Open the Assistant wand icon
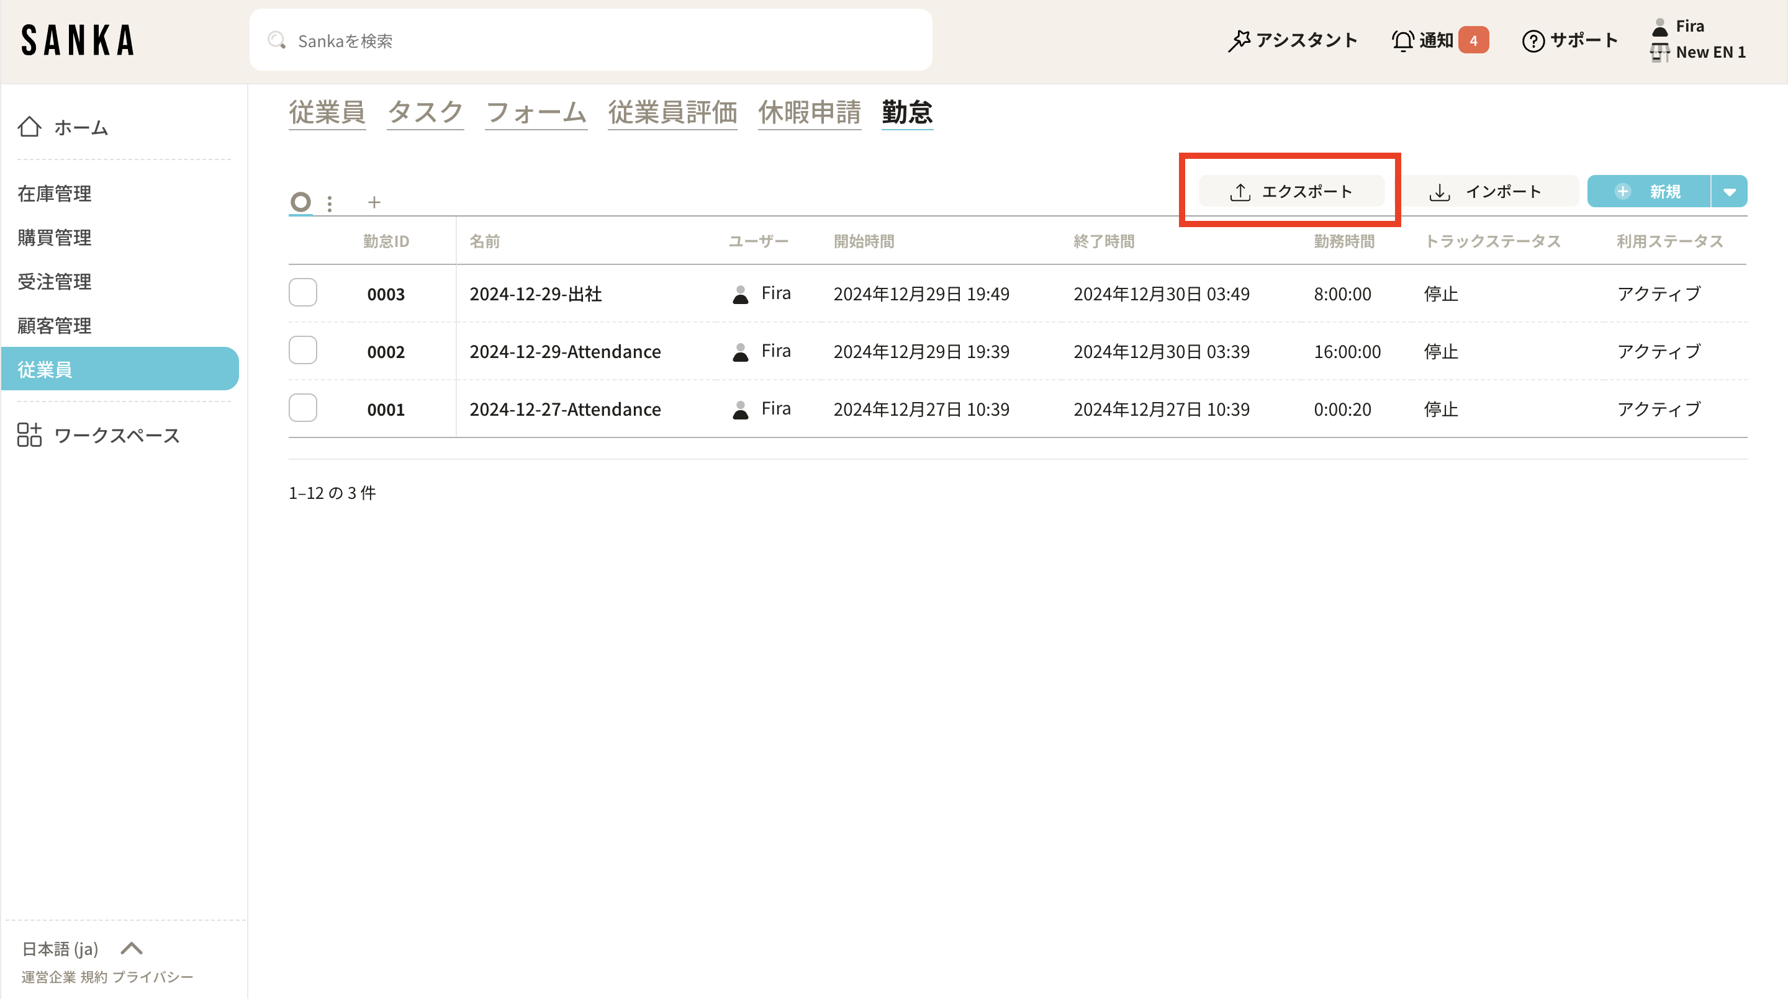The width and height of the screenshot is (1788, 999). [1239, 40]
